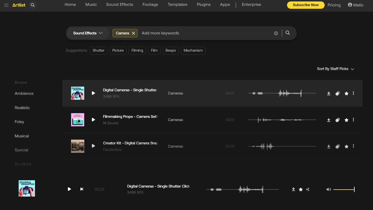Add the Film suggestion
The image size is (373, 210).
coord(154,50)
